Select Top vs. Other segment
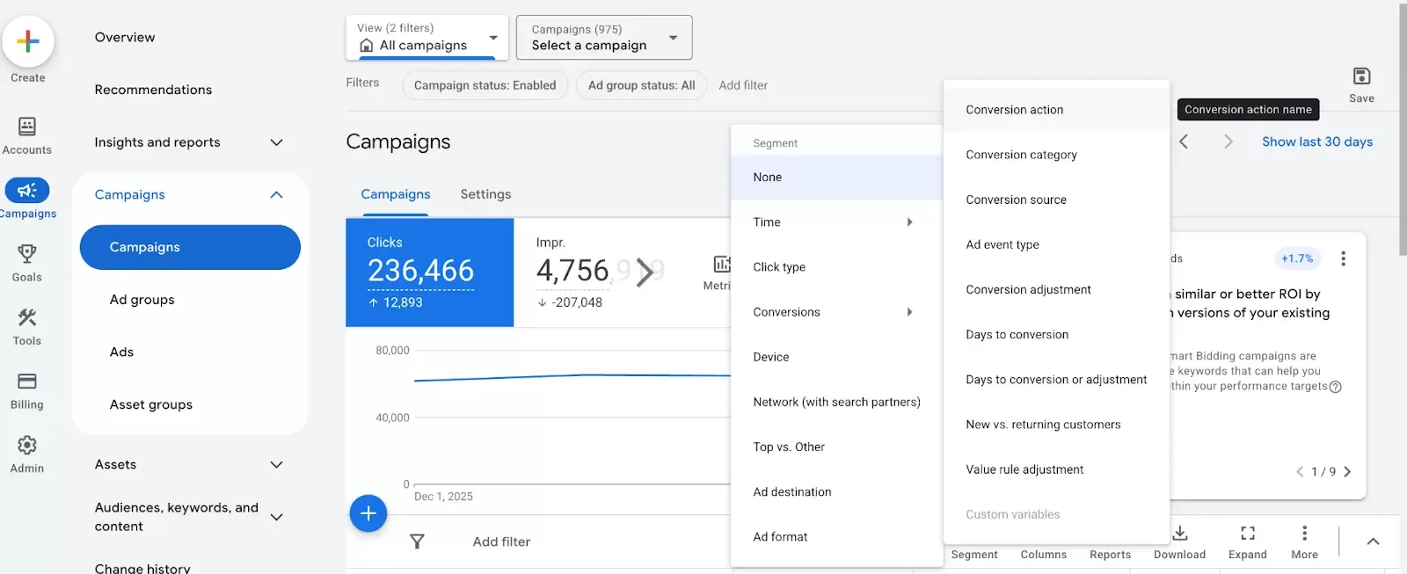The height and width of the screenshot is (574, 1407). coord(836,447)
